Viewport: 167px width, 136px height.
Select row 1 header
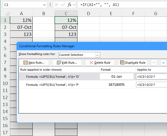(5, 20)
